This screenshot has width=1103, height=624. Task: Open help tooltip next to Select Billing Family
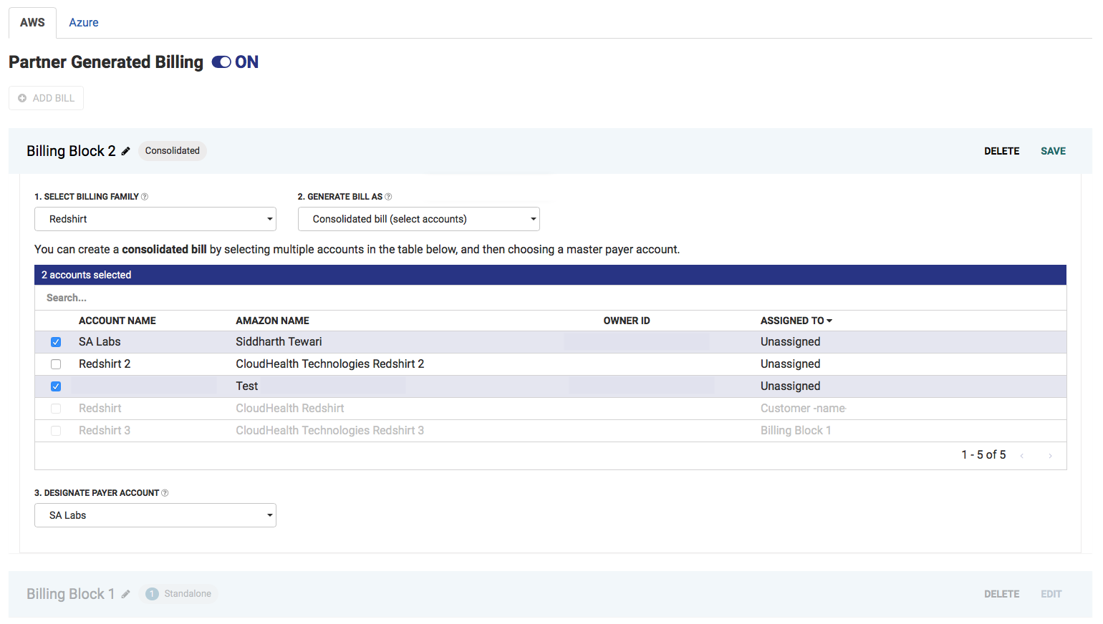tap(145, 196)
